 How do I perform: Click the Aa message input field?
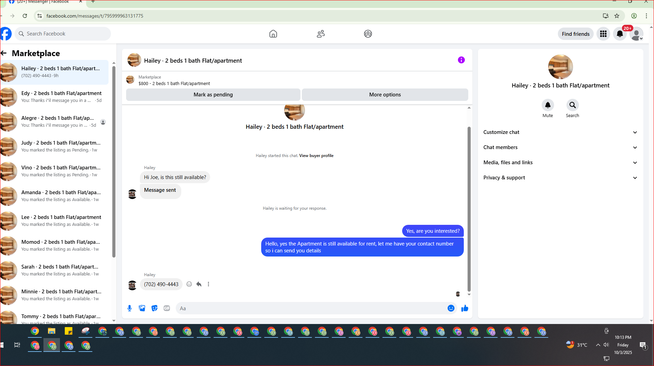coord(312,308)
